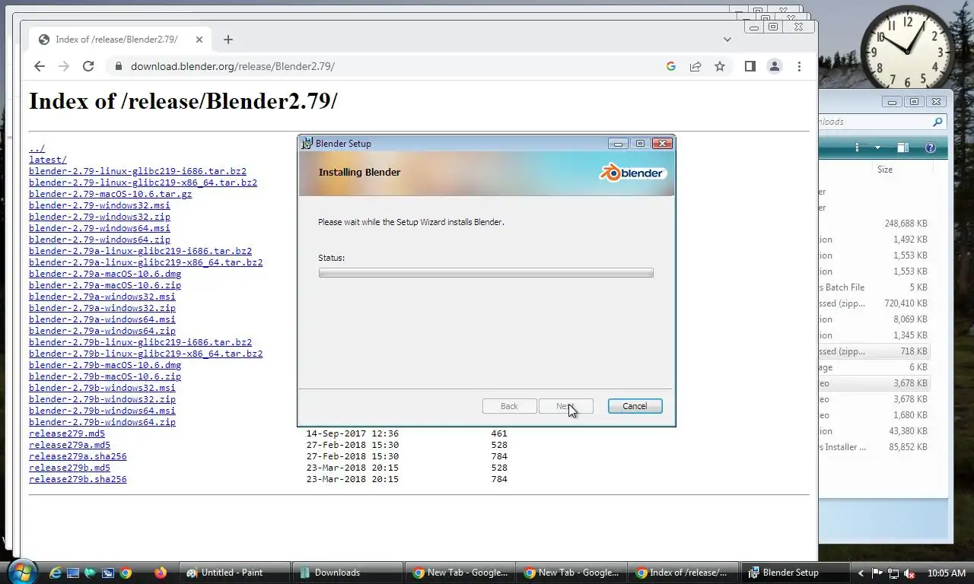Click Show Desktop quick launch icon
The image size is (974, 584).
(73, 573)
